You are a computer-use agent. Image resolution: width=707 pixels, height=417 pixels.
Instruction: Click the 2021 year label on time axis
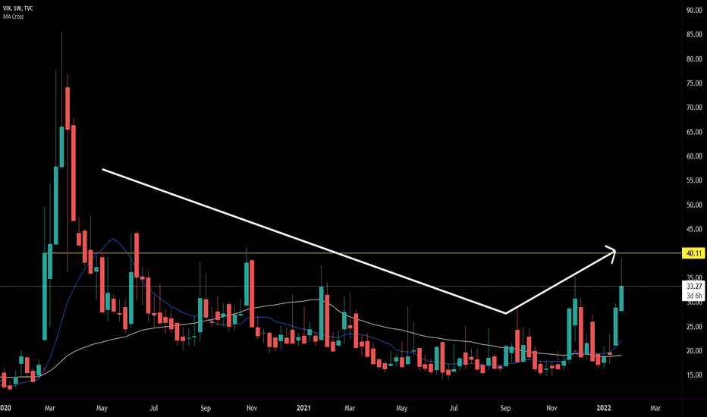point(304,408)
